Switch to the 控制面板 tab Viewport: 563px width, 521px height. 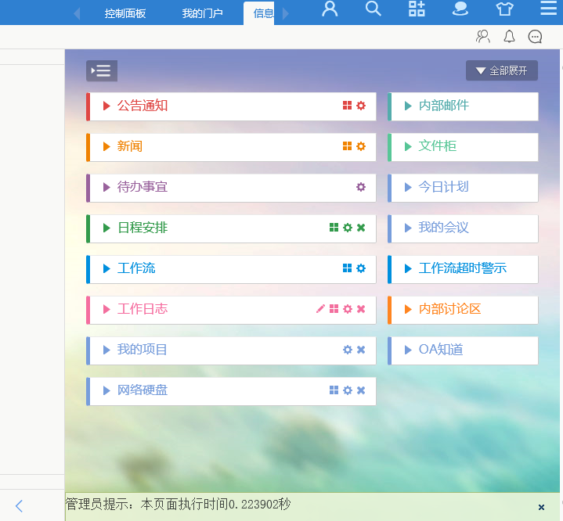pos(125,13)
